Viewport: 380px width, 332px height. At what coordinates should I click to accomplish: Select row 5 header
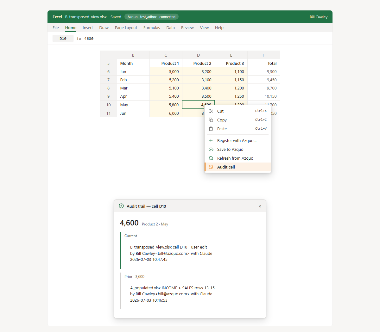(109, 63)
